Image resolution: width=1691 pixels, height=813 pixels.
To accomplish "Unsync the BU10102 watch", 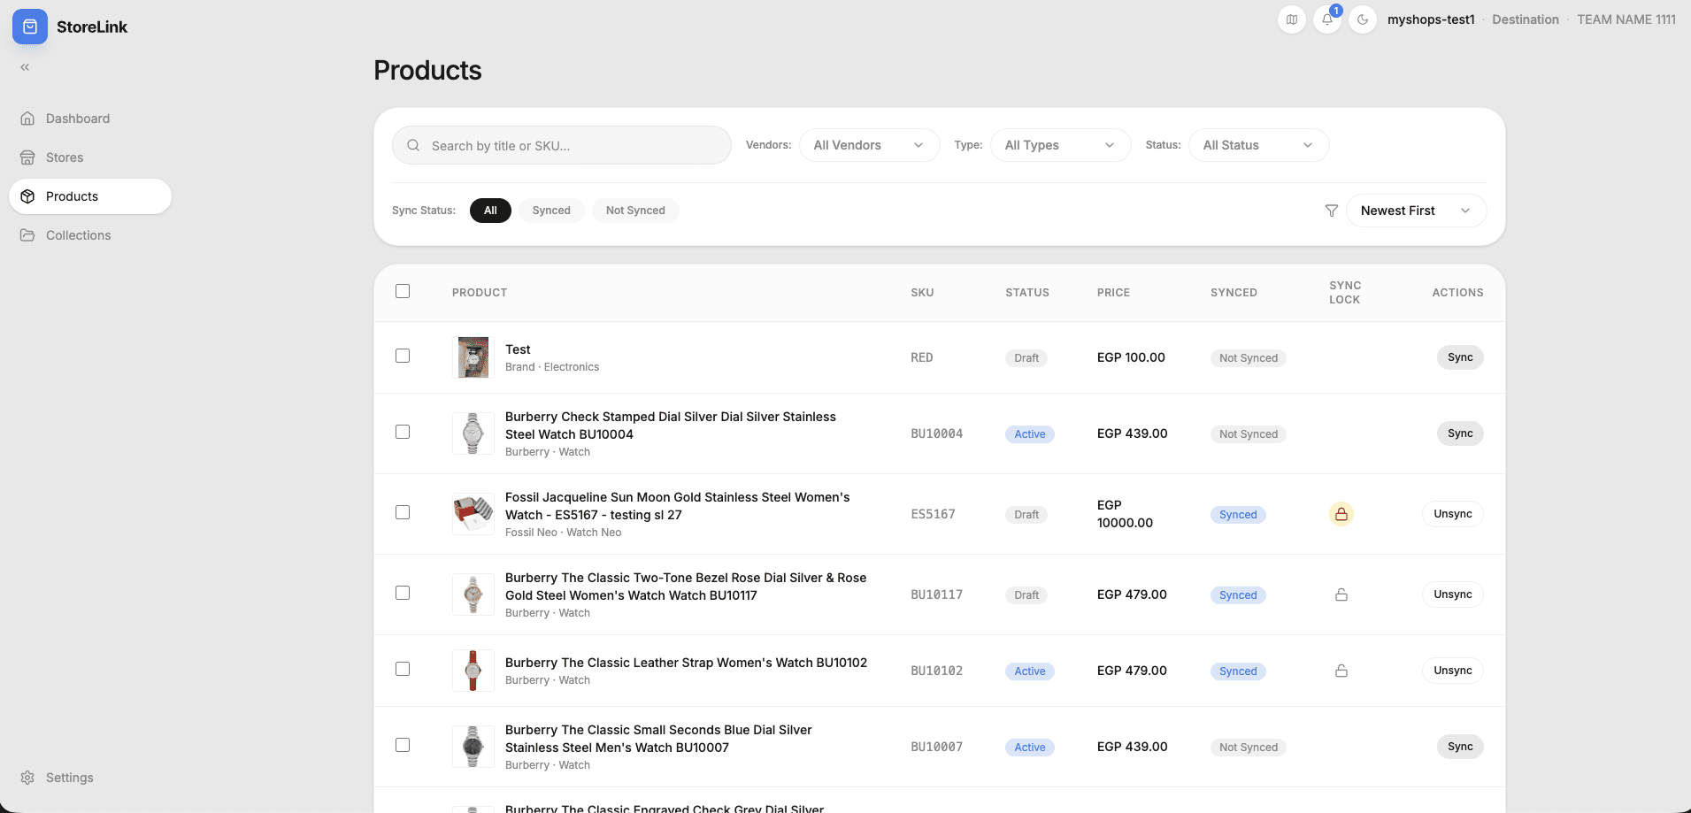I will point(1453,671).
